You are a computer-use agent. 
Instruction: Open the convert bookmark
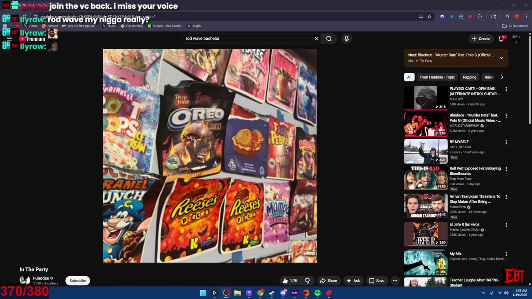(x=50, y=26)
